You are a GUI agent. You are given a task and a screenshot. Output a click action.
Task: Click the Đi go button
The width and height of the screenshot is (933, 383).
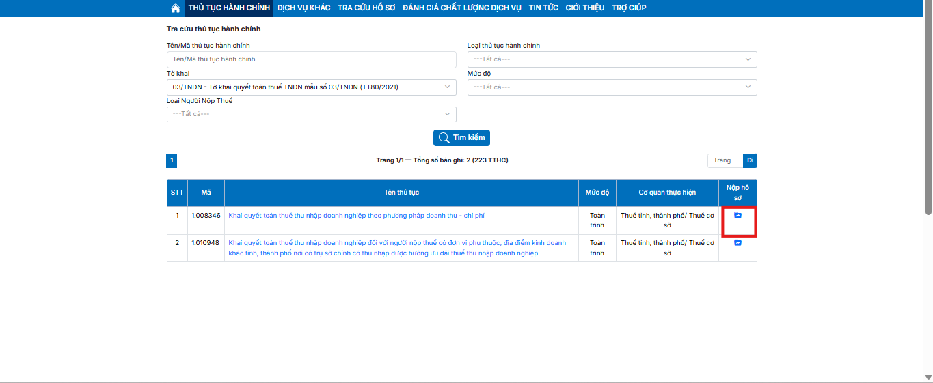point(750,160)
